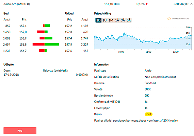
Task: Click the Information section heading
Action: pos(101,65)
